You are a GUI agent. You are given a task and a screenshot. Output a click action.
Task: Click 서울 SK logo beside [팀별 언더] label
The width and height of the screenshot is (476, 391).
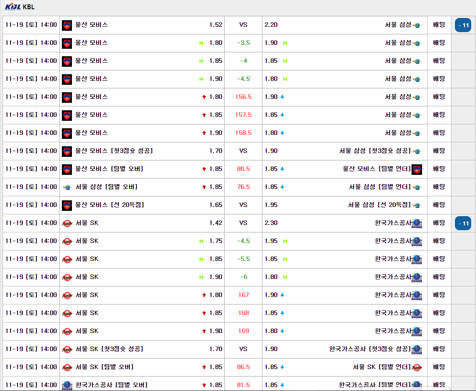[417, 367]
